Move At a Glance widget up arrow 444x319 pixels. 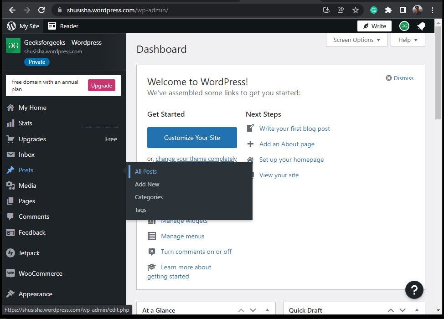tap(241, 310)
